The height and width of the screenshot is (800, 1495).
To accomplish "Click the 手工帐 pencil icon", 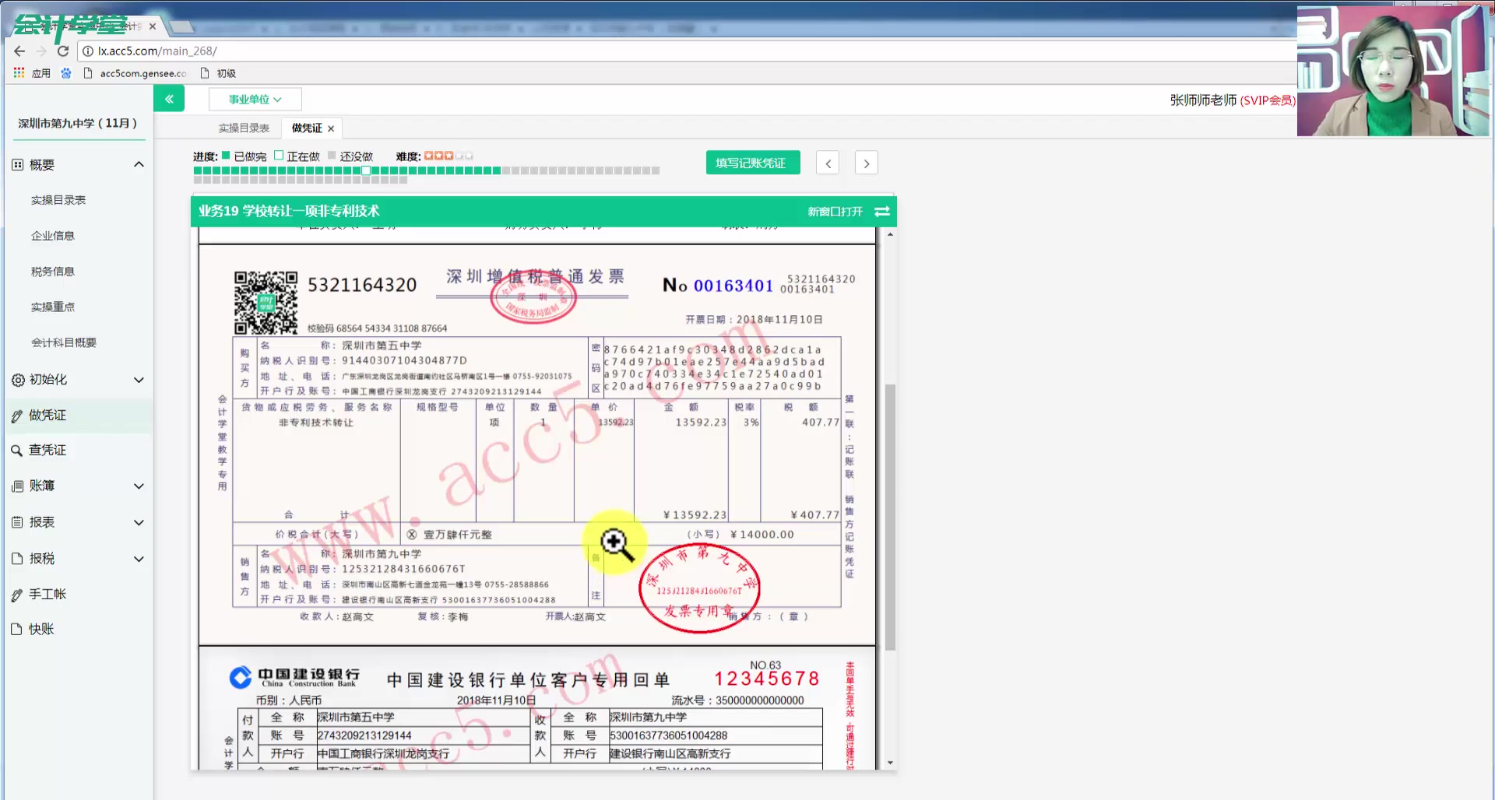I will click(17, 594).
